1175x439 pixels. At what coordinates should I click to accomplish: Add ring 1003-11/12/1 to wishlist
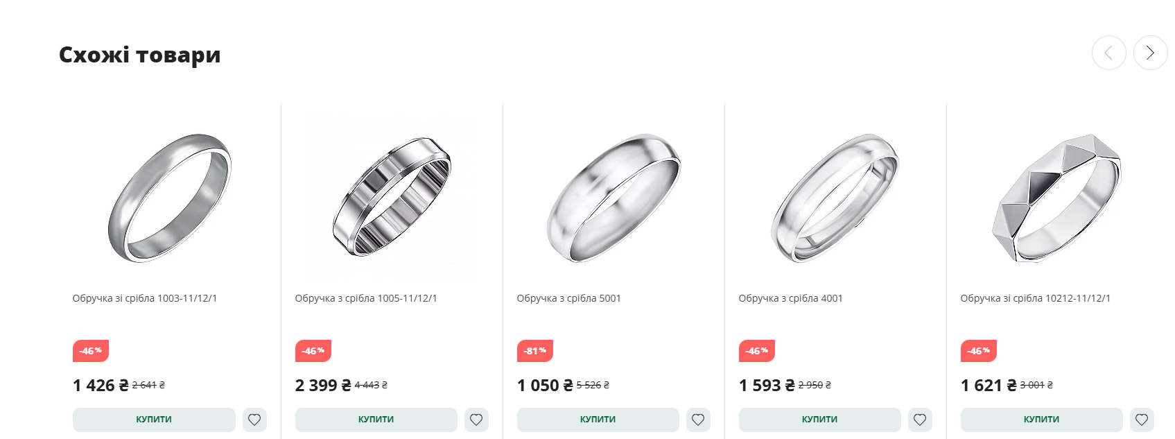[254, 420]
